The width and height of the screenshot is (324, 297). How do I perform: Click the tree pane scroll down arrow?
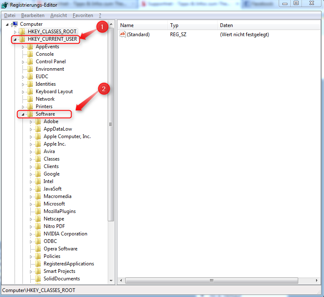111,280
